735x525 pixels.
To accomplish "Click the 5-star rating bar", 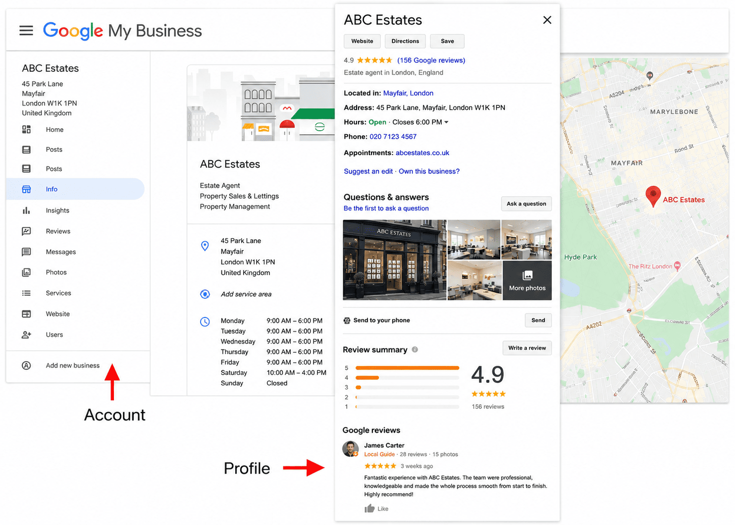I will point(407,368).
